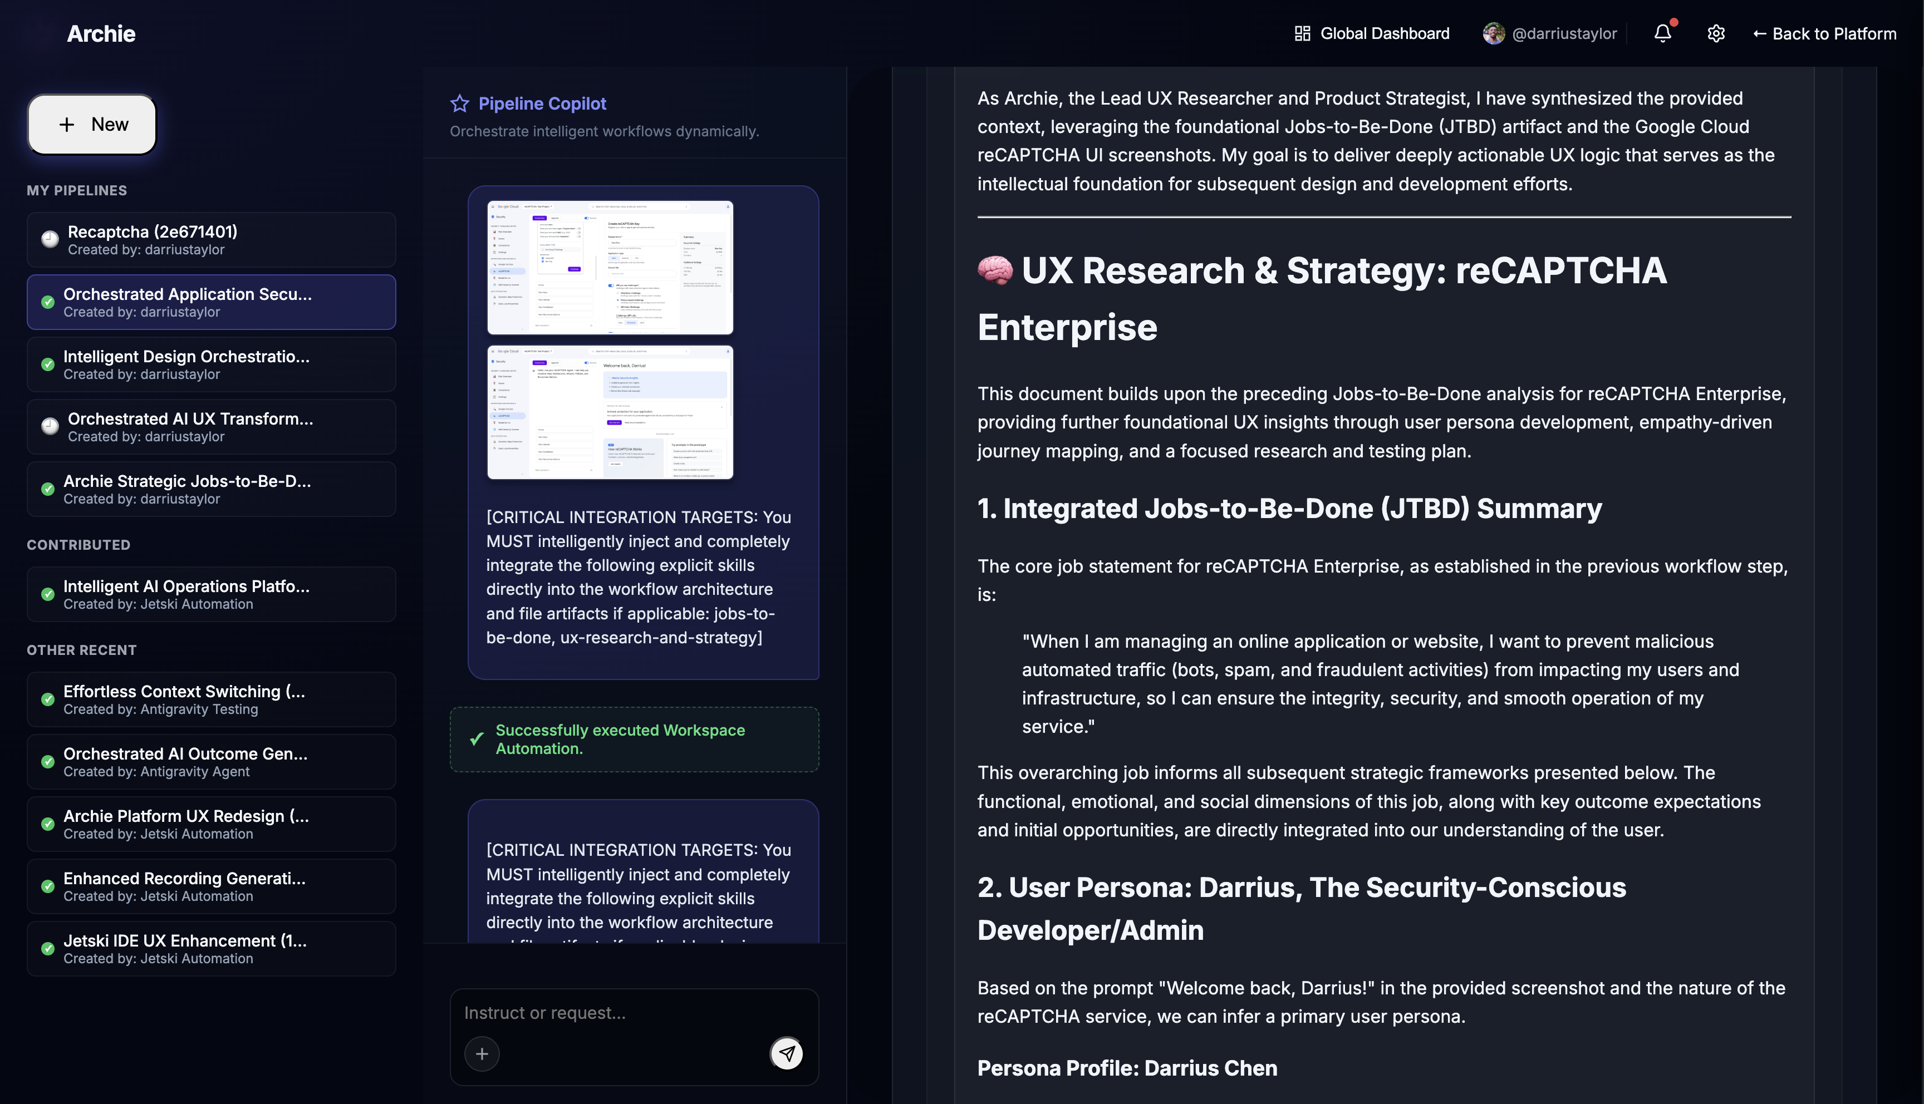Click the Global Dashboard grid icon

[x=1302, y=33]
